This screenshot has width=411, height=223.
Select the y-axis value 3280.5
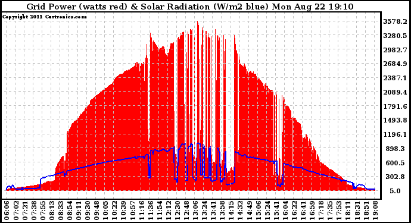[395, 36]
